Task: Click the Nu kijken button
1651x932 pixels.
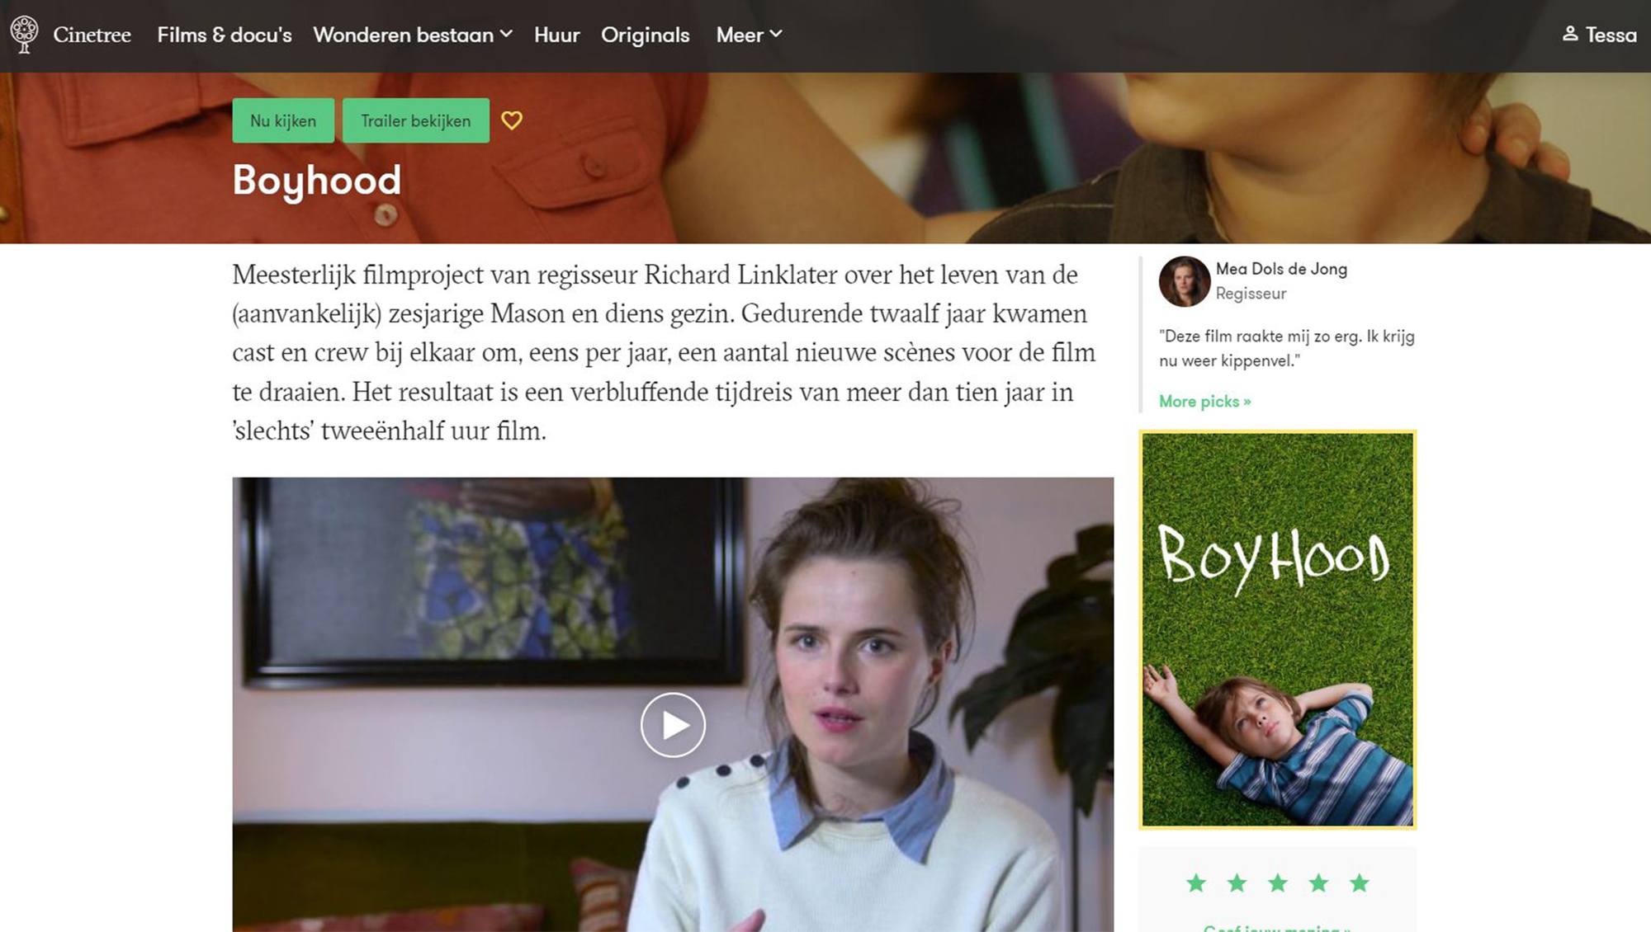Action: click(283, 120)
